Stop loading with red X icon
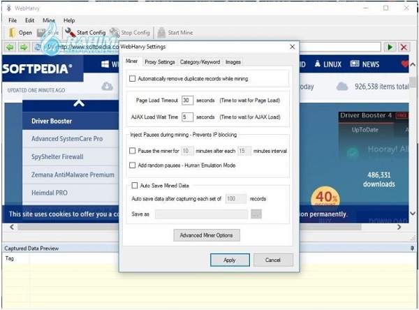 (x=404, y=47)
